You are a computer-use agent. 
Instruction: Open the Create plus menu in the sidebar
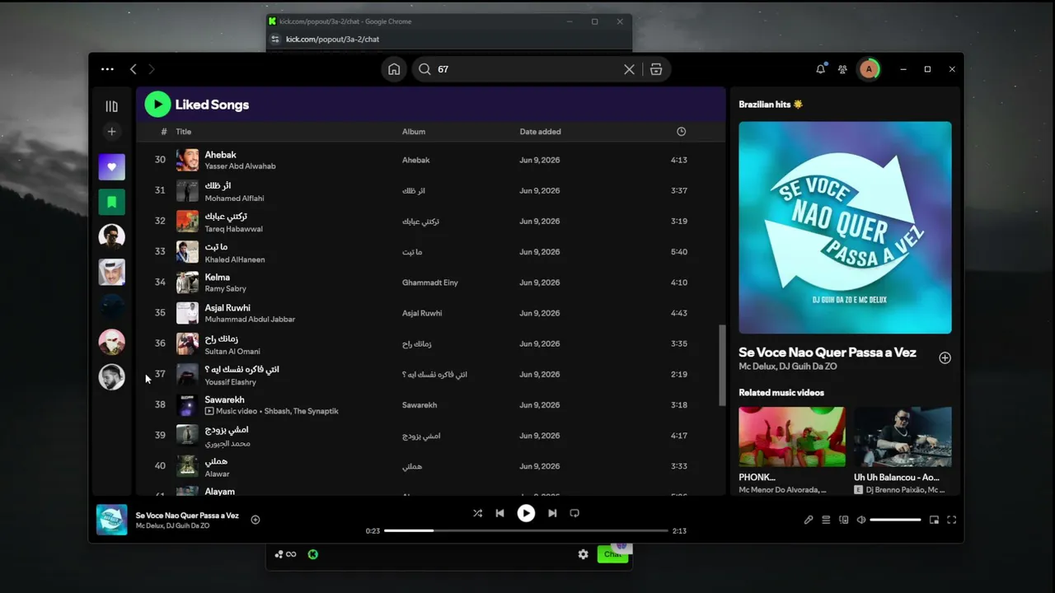click(x=112, y=131)
